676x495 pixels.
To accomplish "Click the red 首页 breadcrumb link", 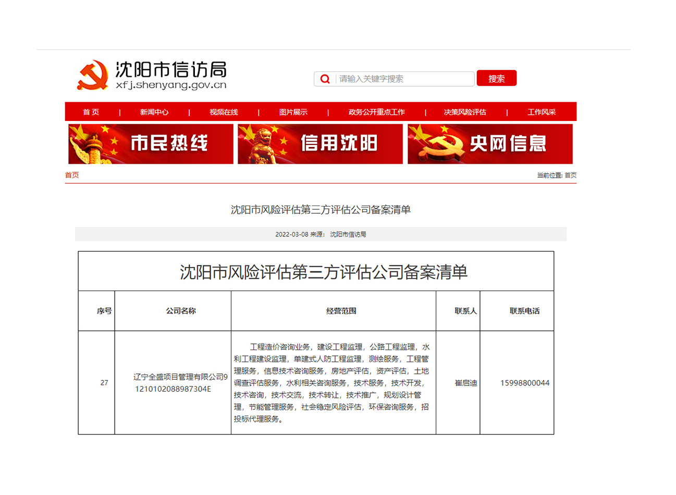I will coord(72,175).
